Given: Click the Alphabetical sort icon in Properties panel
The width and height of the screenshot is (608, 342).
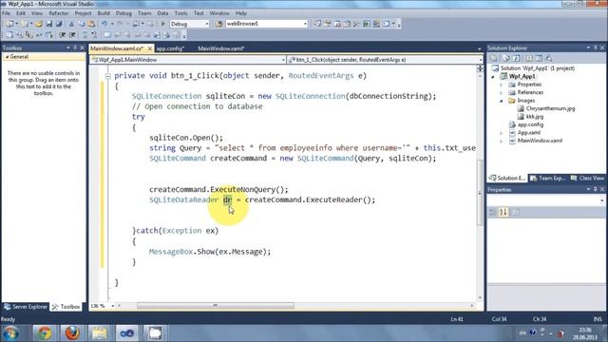Looking at the screenshot, I should pos(503,212).
